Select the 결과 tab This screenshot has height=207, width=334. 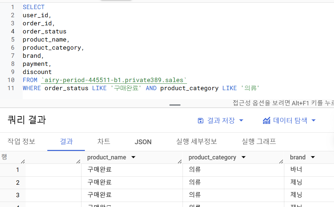pyautogui.click(x=66, y=141)
